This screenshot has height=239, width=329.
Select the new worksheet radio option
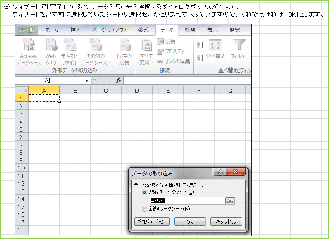click(x=145, y=209)
